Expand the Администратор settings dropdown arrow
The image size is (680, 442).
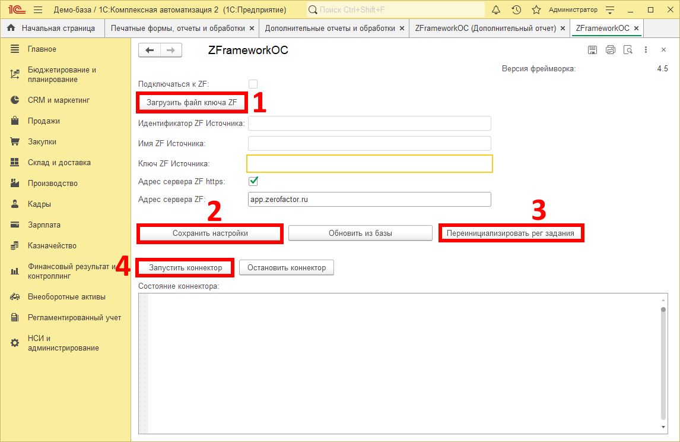[x=609, y=10]
